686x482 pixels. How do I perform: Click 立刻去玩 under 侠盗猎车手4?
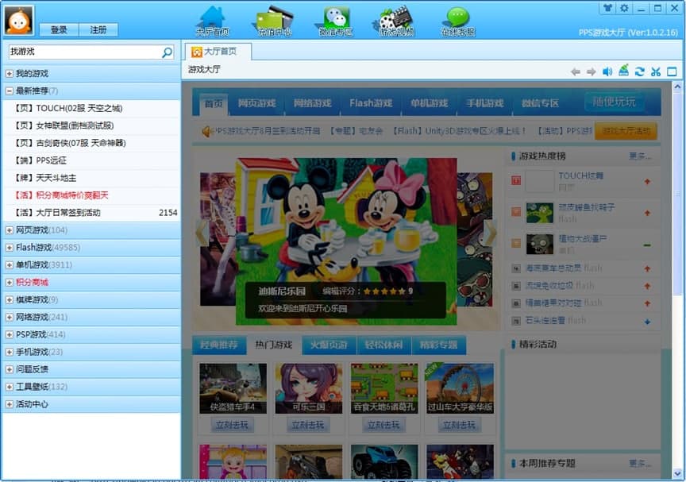tap(233, 425)
